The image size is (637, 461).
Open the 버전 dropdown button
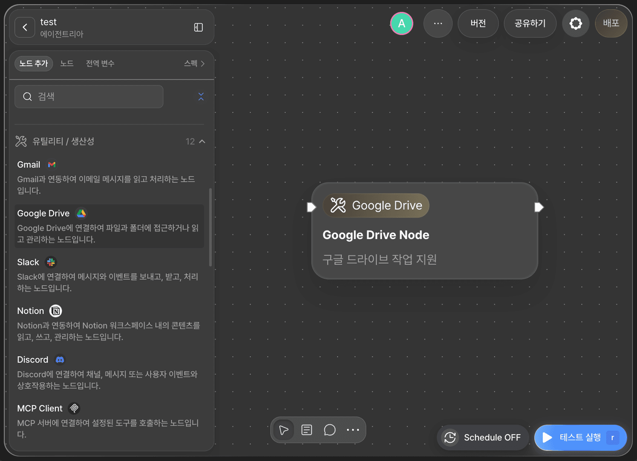tap(478, 23)
